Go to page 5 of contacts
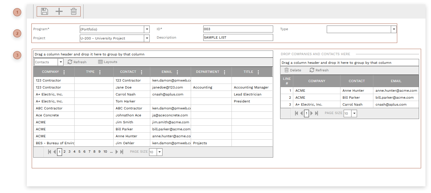 click(x=80, y=152)
